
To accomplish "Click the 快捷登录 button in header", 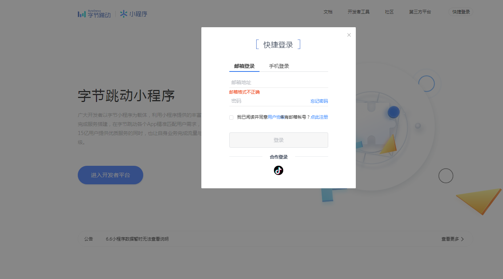I will pos(461,12).
